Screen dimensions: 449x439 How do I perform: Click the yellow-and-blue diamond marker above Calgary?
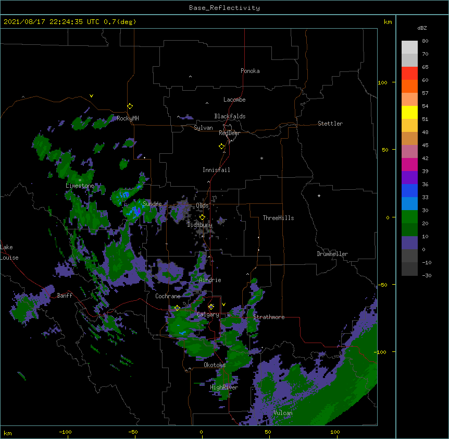211,307
